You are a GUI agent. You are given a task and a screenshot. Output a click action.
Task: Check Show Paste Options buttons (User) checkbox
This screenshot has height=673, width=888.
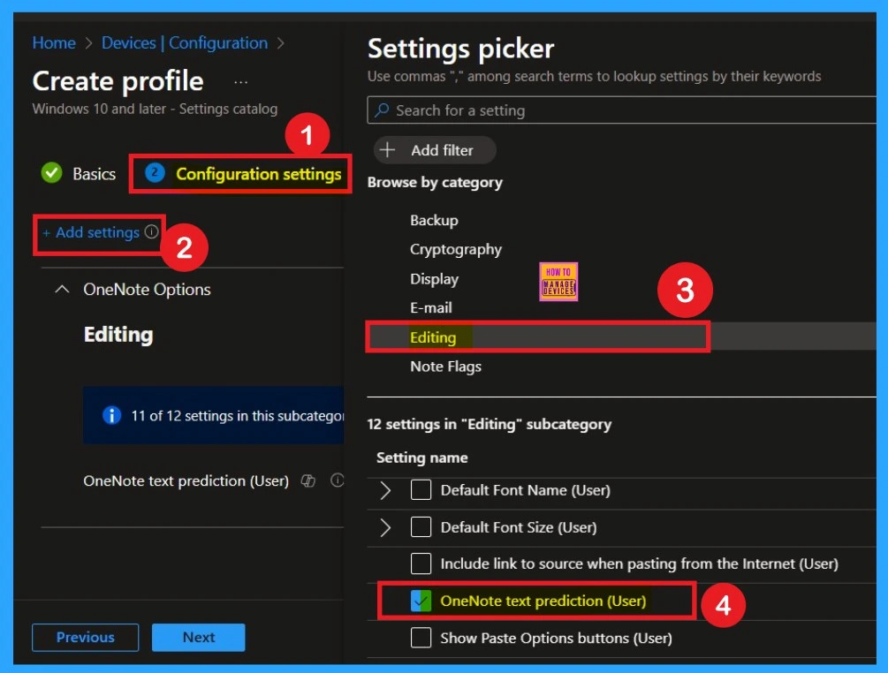[x=421, y=638]
